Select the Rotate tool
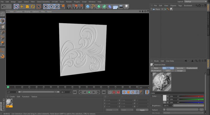This screenshot has width=210, height=115. click(33, 6)
